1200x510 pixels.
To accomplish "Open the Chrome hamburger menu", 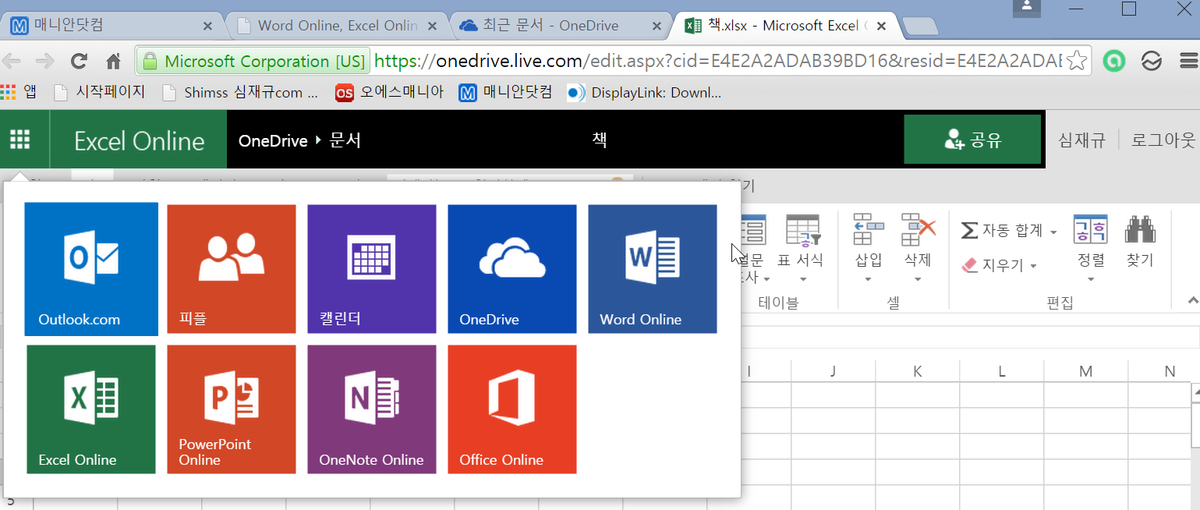I will coord(1188,61).
